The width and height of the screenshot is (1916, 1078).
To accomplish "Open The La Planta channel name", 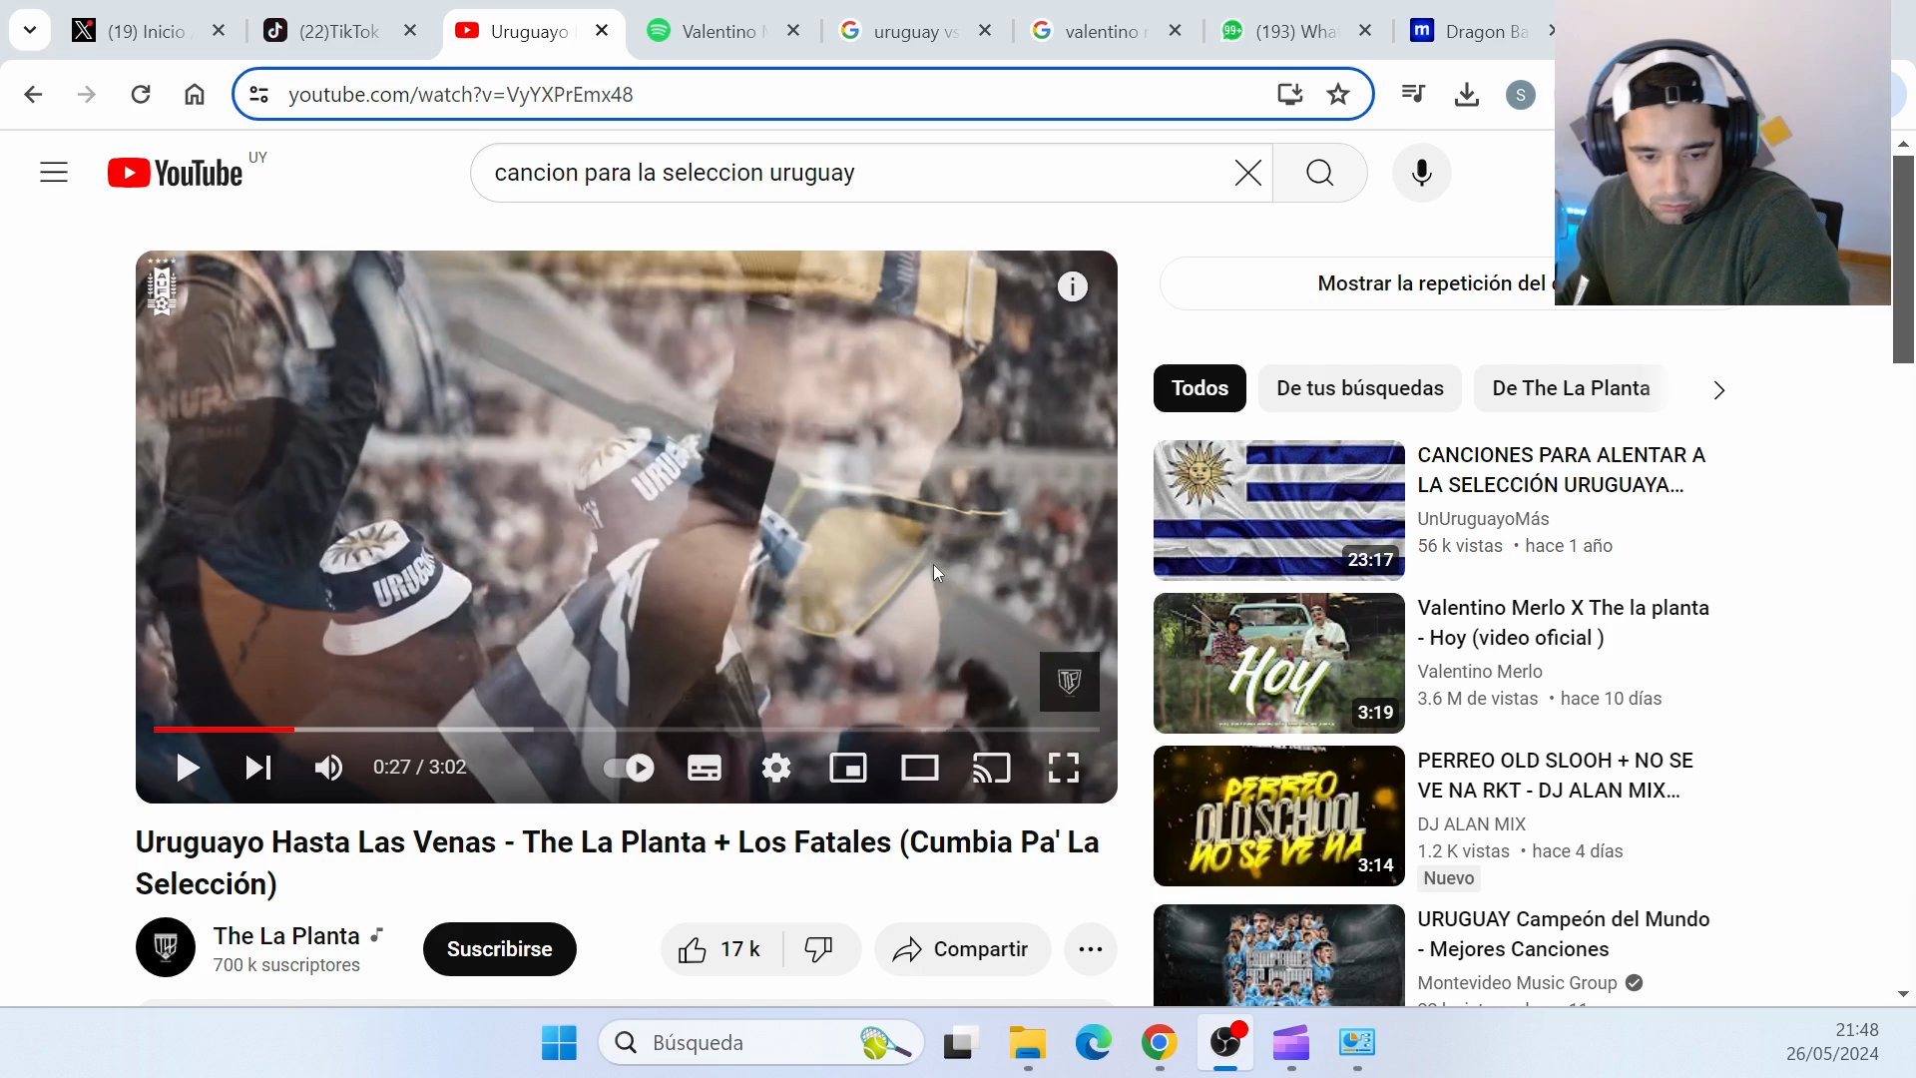I will pos(286,936).
